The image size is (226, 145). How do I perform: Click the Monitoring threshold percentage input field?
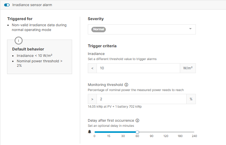(141, 99)
